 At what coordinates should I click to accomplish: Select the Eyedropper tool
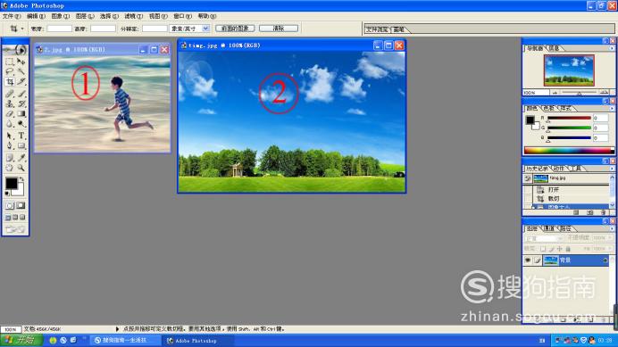21,158
